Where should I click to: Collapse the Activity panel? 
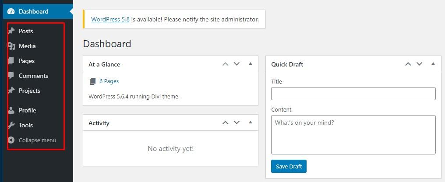(251, 122)
